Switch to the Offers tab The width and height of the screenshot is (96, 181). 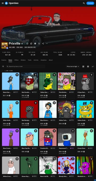click(x=17, y=60)
